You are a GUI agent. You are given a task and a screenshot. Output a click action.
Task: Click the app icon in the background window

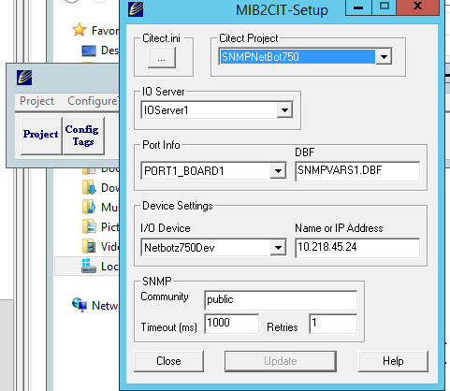(x=24, y=78)
